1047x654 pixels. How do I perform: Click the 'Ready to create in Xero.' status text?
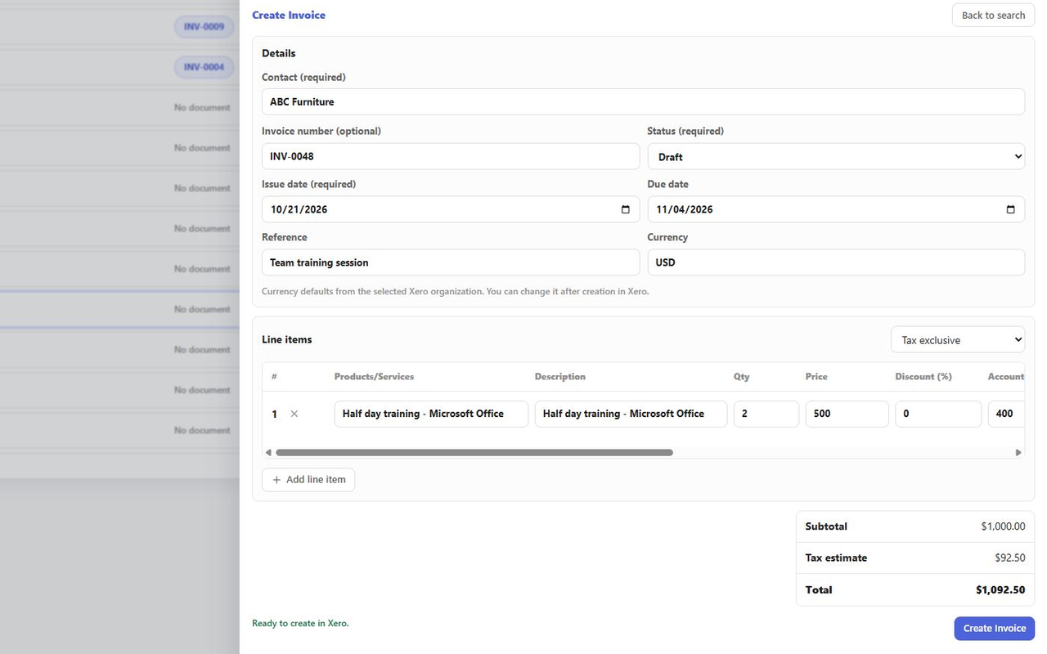(x=300, y=623)
